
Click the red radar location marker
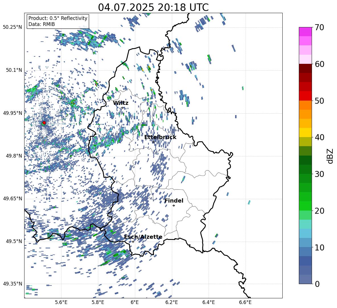pyautogui.click(x=44, y=123)
